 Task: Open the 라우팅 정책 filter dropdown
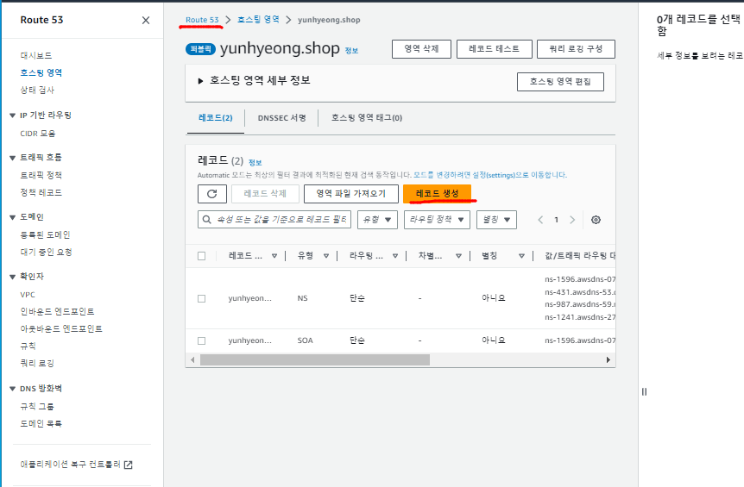437,220
